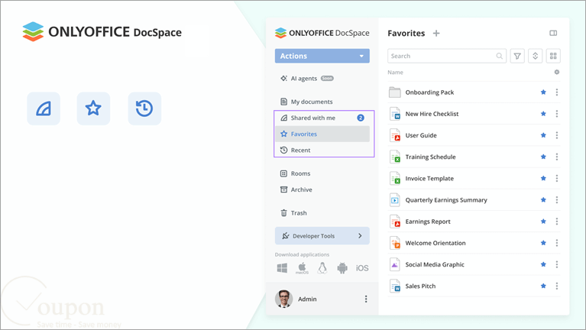This screenshot has height=330, width=586.
Task: Open Invoice Template more options
Action: pos(556,179)
